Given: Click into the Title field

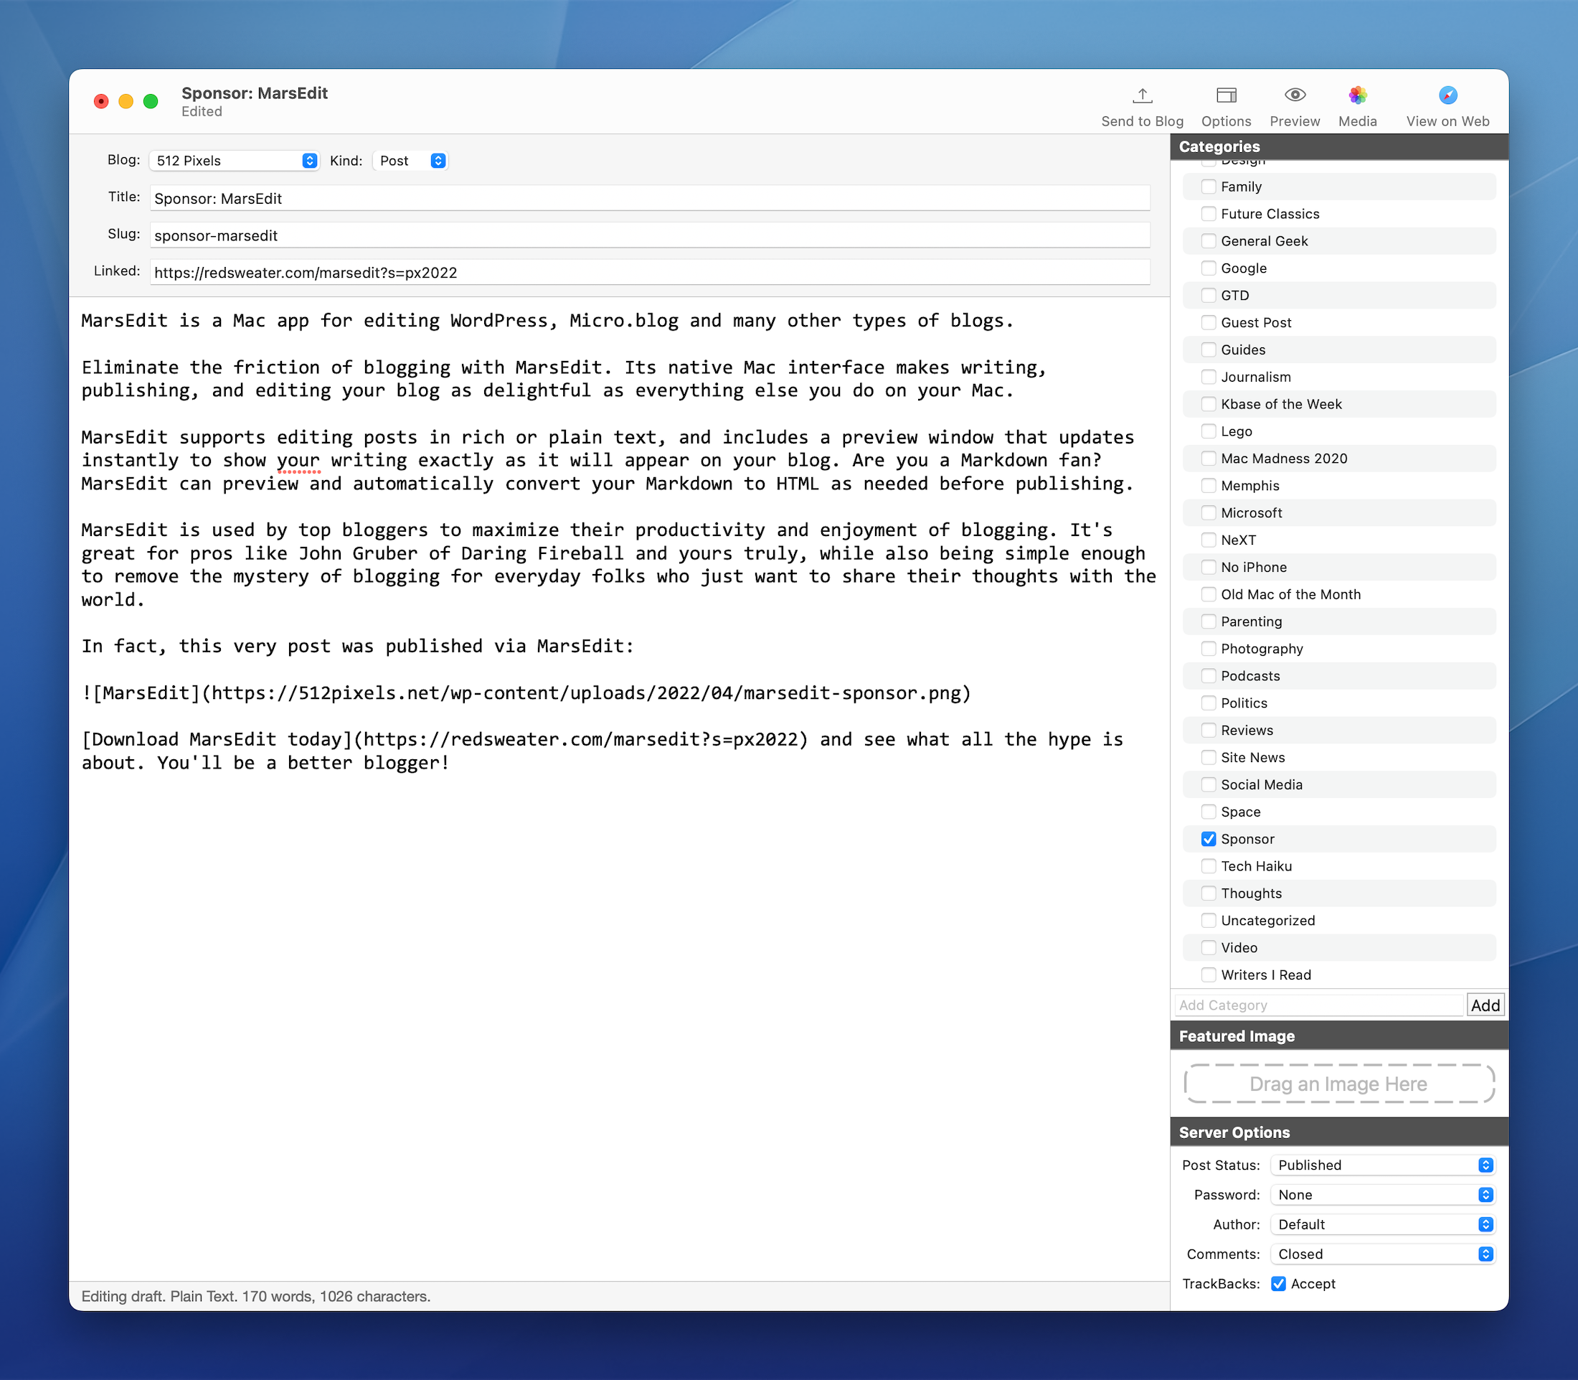Looking at the screenshot, I should (650, 198).
